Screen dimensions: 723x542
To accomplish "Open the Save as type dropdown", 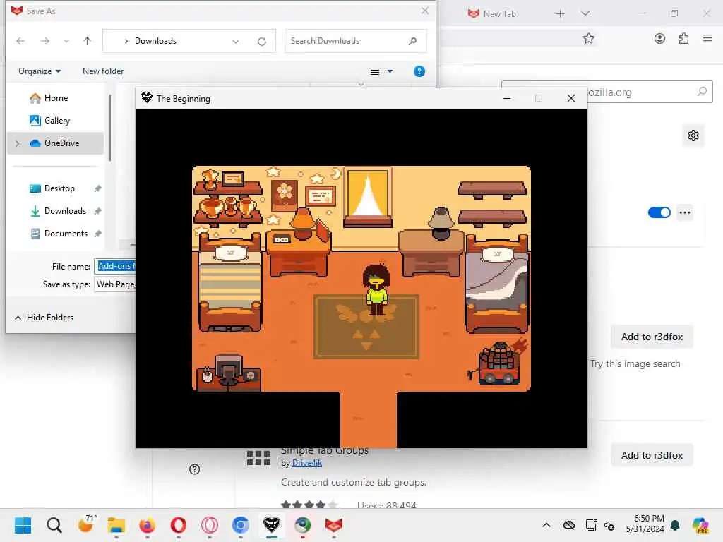I will pyautogui.click(x=115, y=284).
